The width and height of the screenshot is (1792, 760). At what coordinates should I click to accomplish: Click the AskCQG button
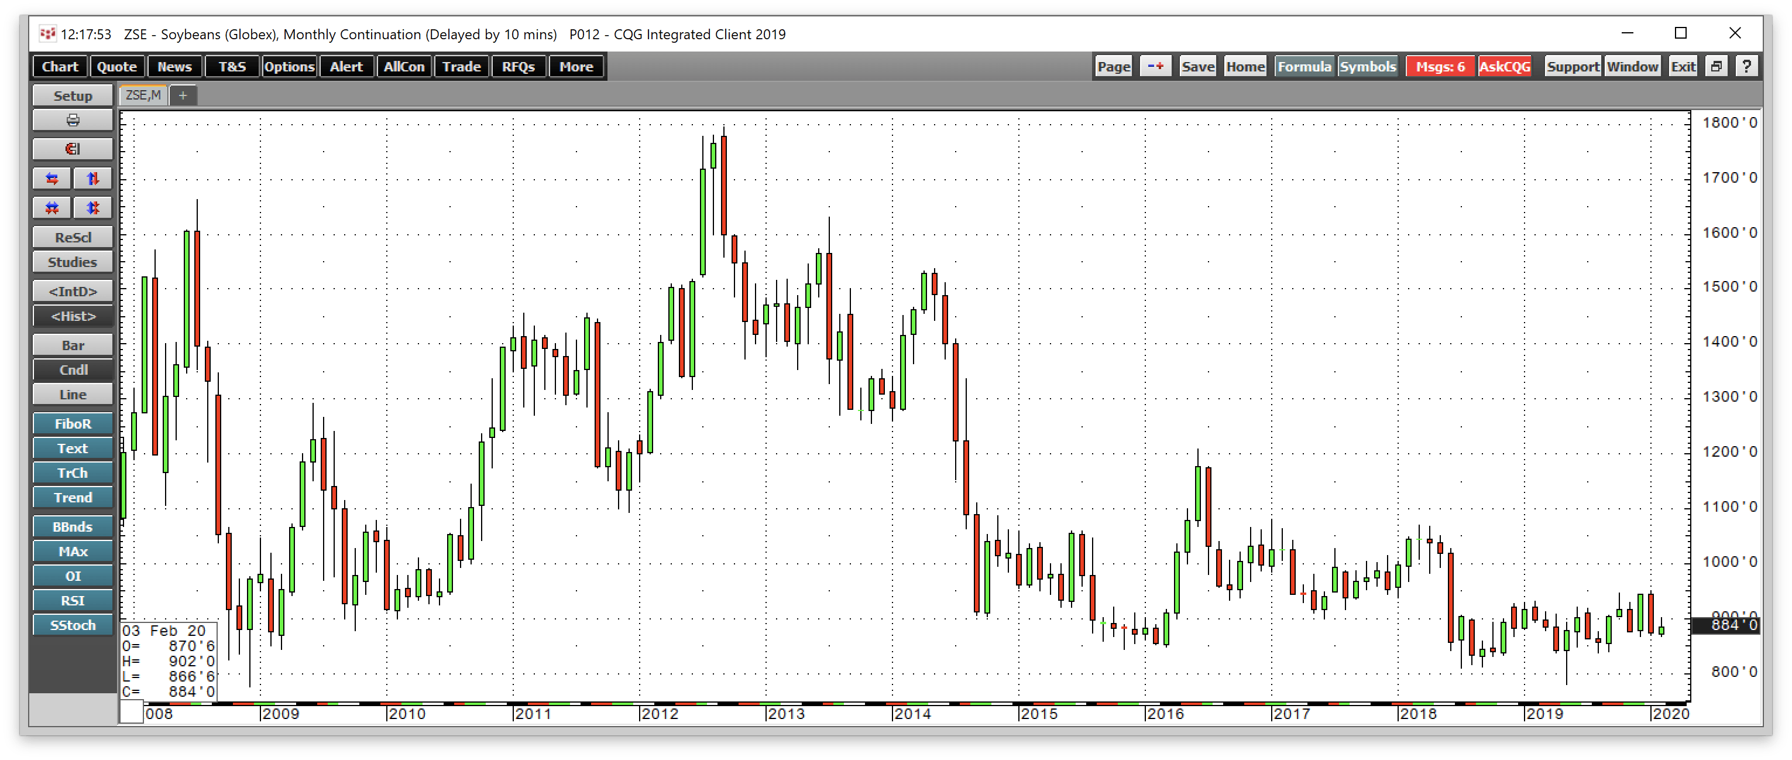tap(1505, 67)
